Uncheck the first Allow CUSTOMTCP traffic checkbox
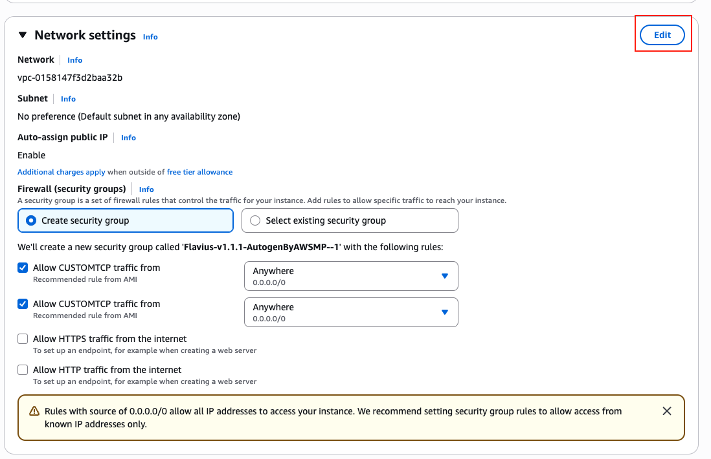 [23, 268]
